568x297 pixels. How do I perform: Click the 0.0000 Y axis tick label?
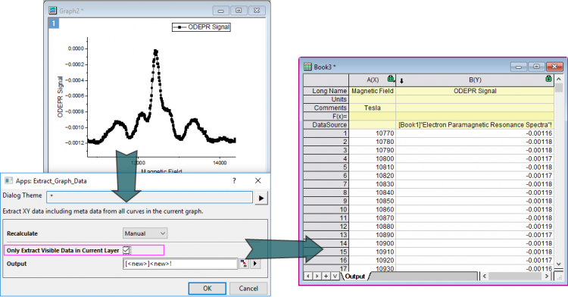point(76,48)
